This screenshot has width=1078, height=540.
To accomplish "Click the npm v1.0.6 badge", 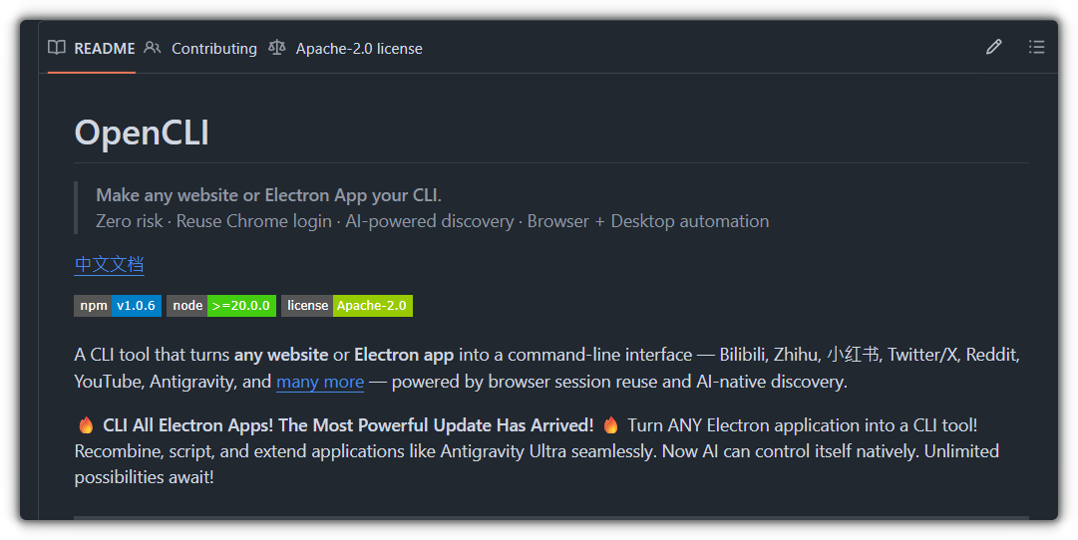I will click(118, 306).
